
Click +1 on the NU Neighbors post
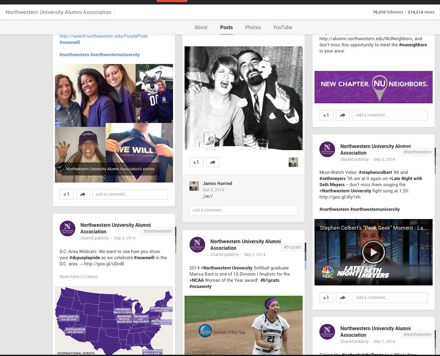coord(326,115)
